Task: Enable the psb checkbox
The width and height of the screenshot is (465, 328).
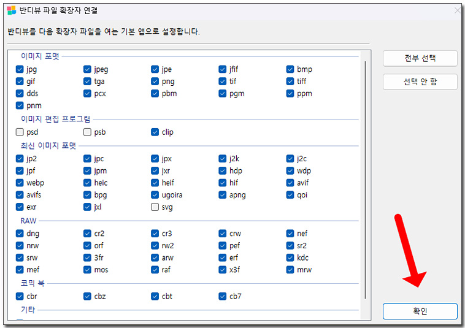Action: [x=87, y=132]
